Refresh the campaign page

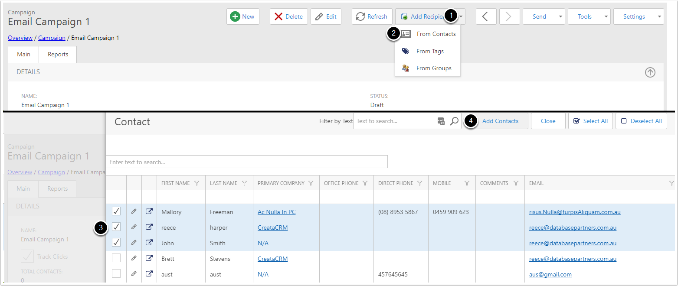pos(372,16)
